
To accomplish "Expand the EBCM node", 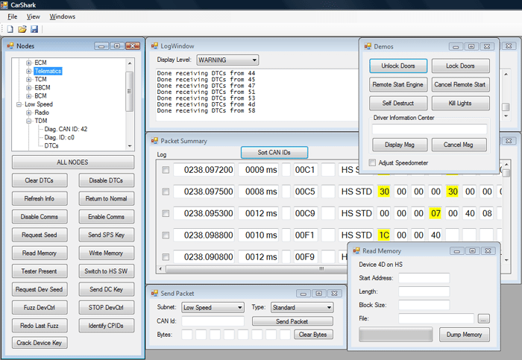I will [x=29, y=87].
